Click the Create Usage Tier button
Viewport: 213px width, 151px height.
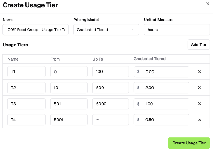coord(189,143)
